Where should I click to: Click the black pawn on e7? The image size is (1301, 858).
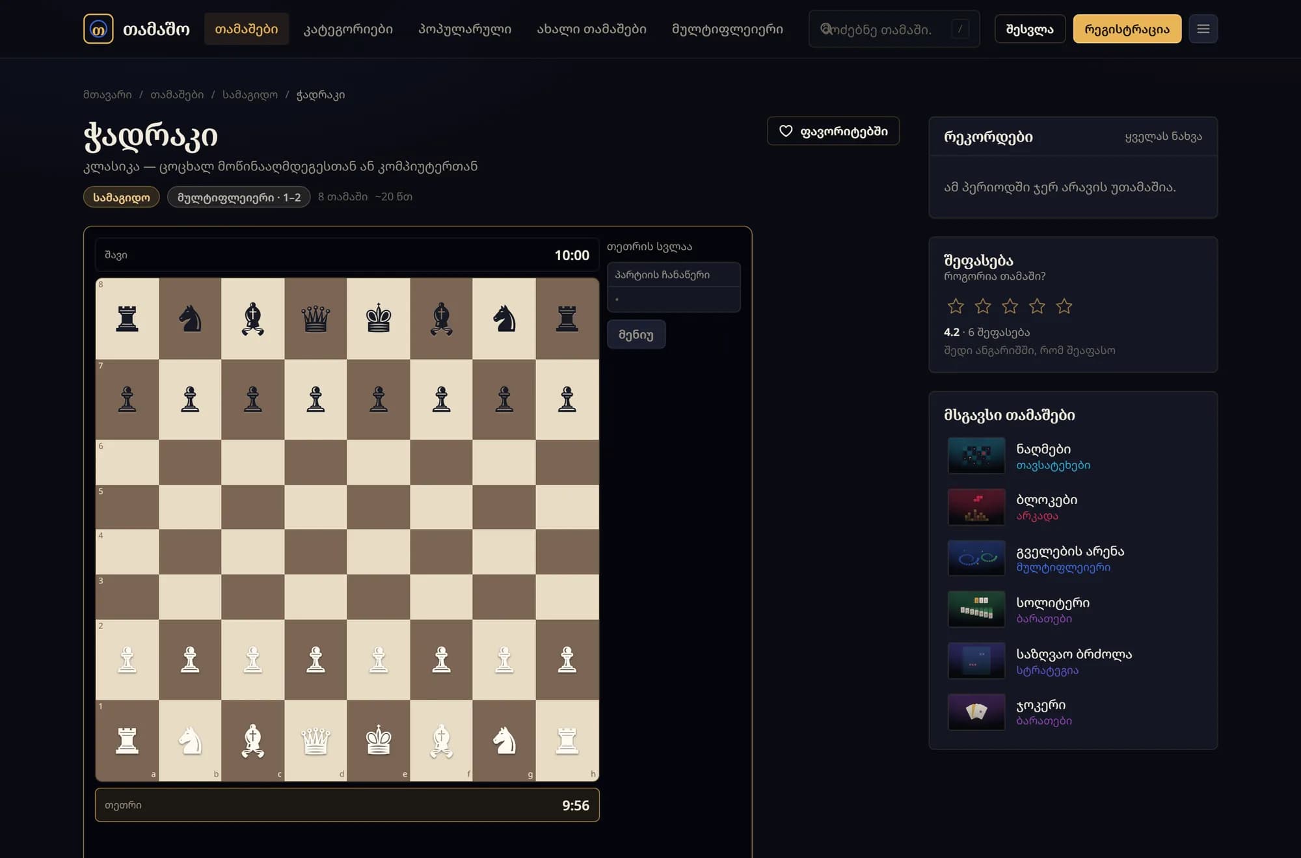coord(379,399)
